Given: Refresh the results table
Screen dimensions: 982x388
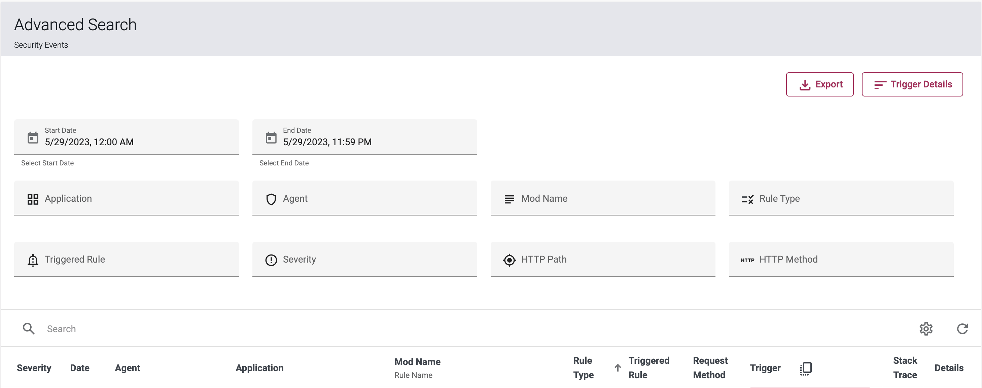Looking at the screenshot, I should pos(962,328).
